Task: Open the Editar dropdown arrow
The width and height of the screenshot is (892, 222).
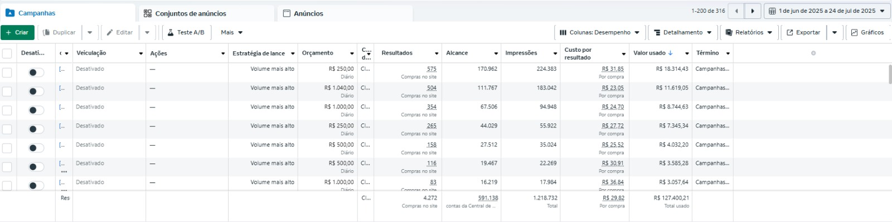Action: click(x=147, y=32)
